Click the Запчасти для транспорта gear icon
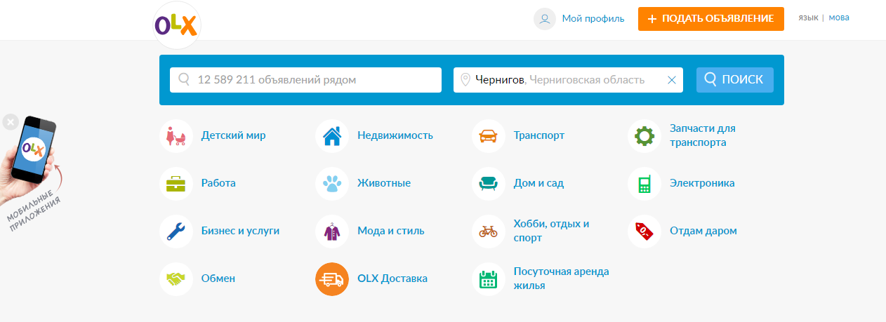 (644, 135)
